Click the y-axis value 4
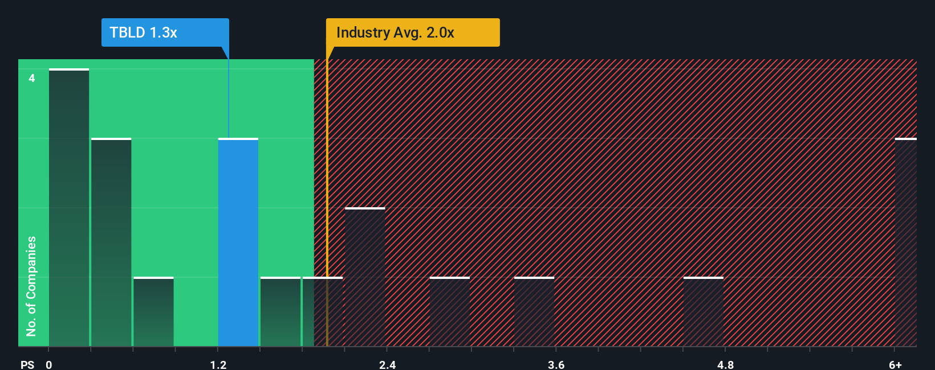This screenshot has width=935, height=370. pyautogui.click(x=32, y=78)
